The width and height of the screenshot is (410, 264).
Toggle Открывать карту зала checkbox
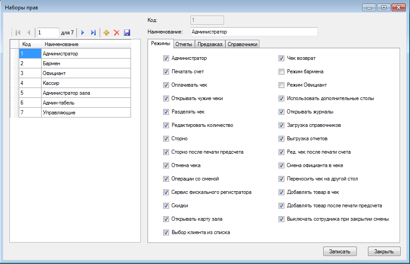[166, 219]
